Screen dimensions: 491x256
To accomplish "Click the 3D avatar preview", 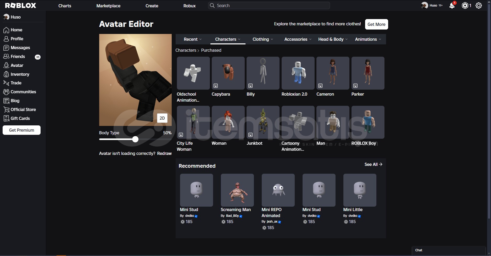I will click(x=135, y=80).
